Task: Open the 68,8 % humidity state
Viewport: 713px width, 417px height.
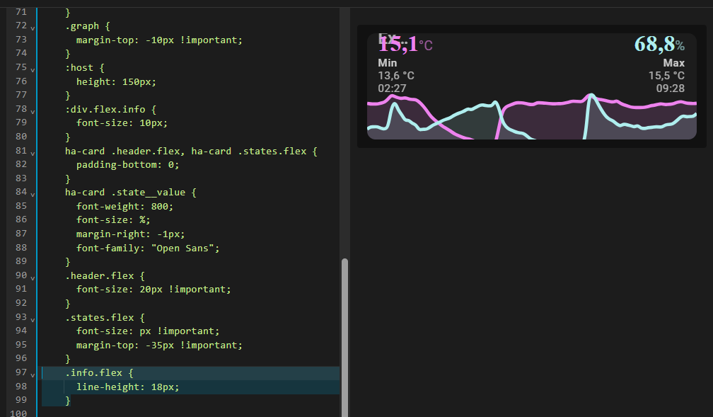Action: [658, 45]
